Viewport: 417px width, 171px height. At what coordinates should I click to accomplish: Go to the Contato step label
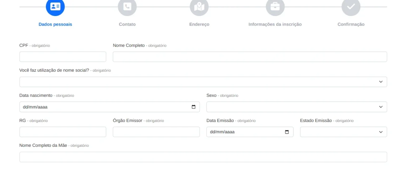(127, 25)
